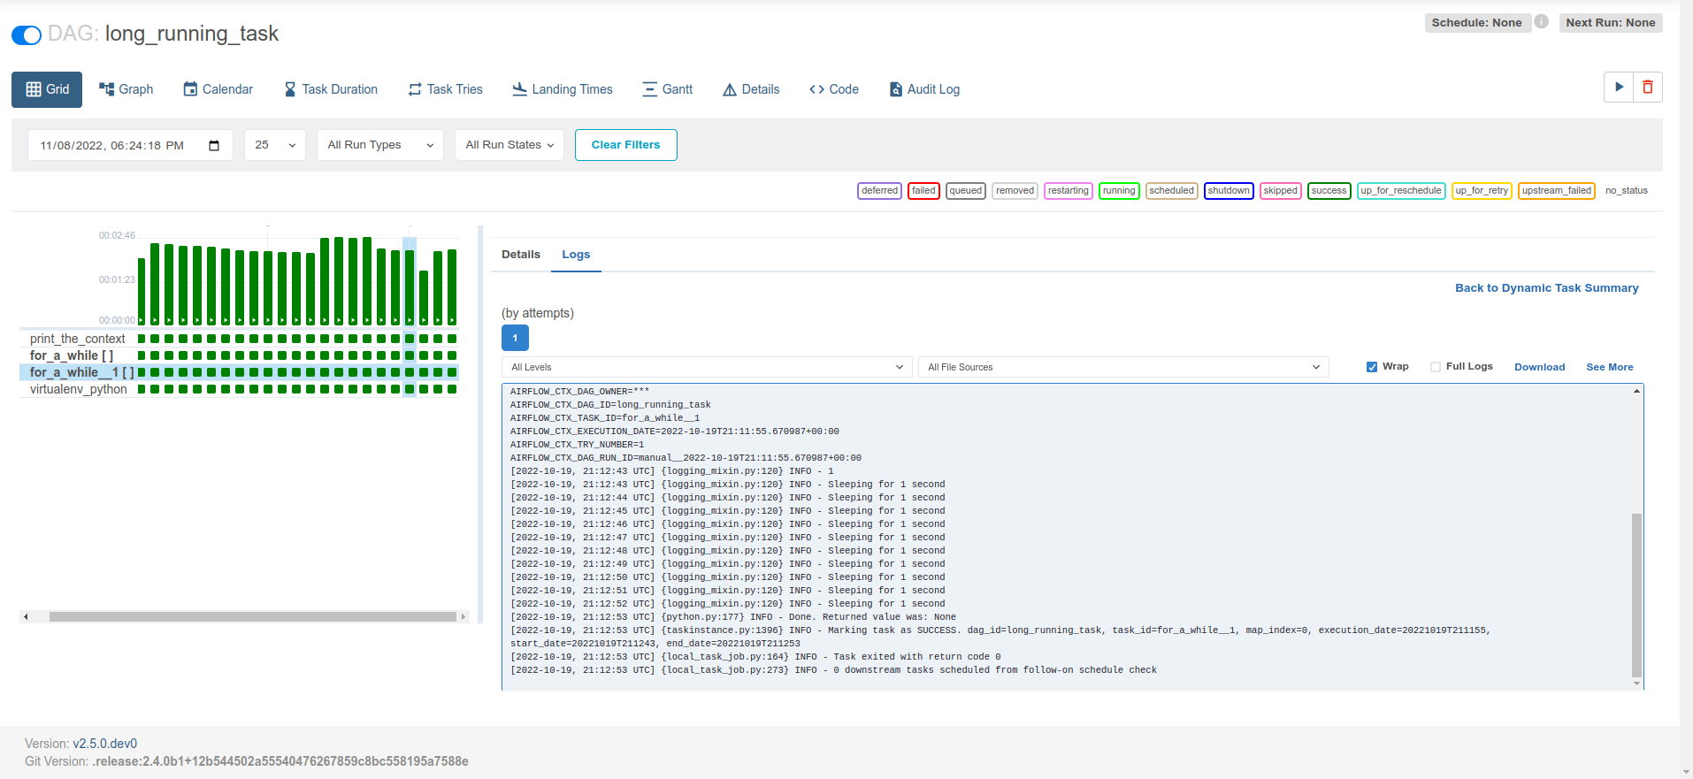Open the All Levels log filter

[706, 367]
